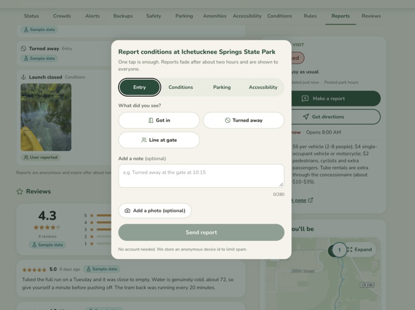Expand the map view

coord(360,249)
